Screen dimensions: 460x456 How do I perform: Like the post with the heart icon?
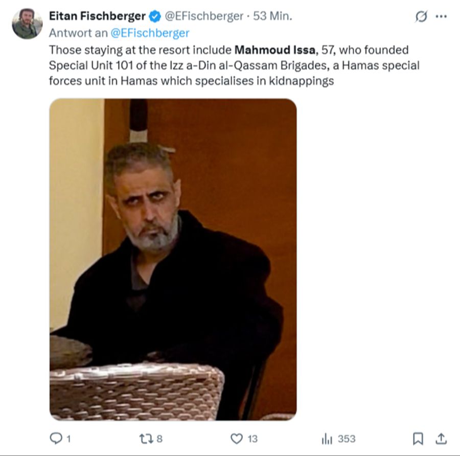[x=237, y=439]
